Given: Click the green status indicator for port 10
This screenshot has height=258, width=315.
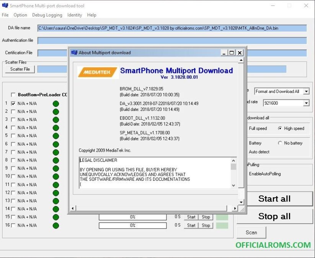Looking at the screenshot, I should point(56,177).
